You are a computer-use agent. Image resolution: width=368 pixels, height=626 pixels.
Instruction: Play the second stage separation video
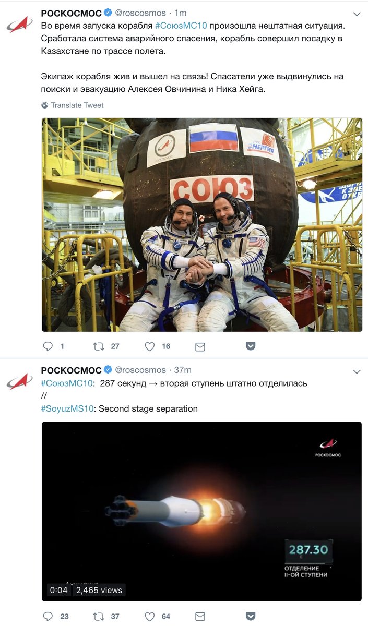tap(202, 512)
